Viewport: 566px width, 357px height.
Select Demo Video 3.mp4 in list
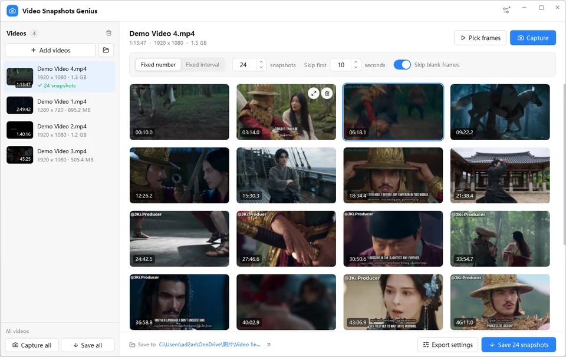pos(60,155)
